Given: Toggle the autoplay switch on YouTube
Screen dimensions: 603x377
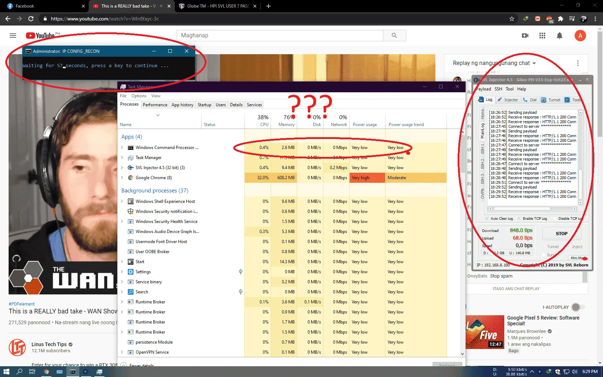Looking at the screenshot, I should tap(578, 307).
